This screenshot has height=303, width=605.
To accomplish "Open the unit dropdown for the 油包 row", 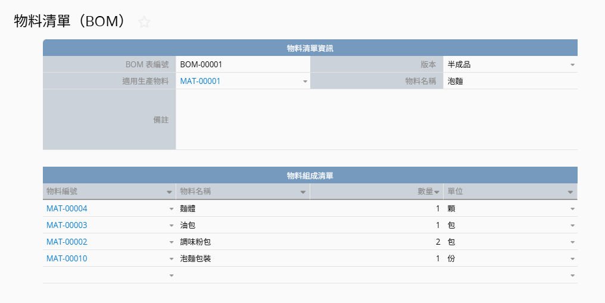I will [x=572, y=226].
